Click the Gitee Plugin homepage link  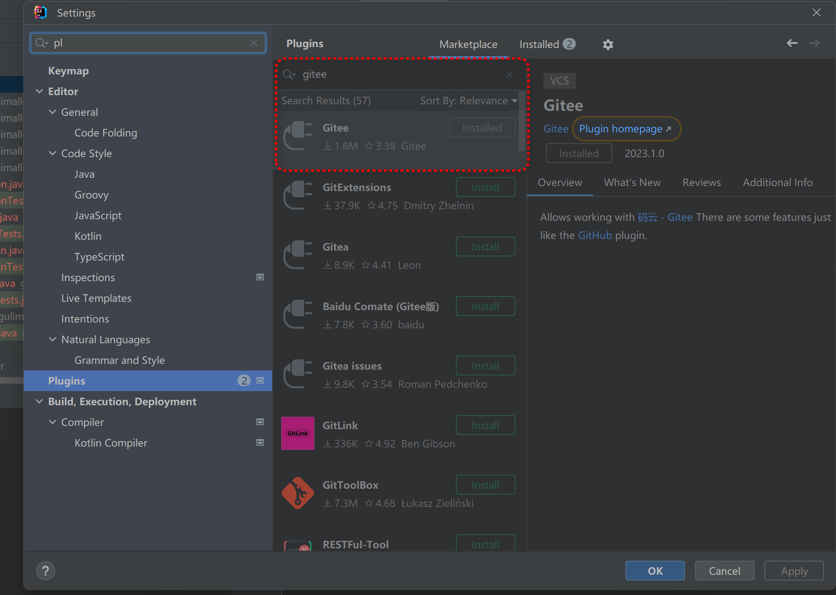[625, 128]
